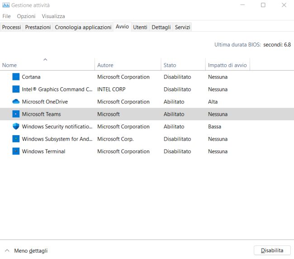The image size is (294, 259).
Task: Click Windows Terminal's Nessuna impact value
Action: pyautogui.click(x=218, y=151)
